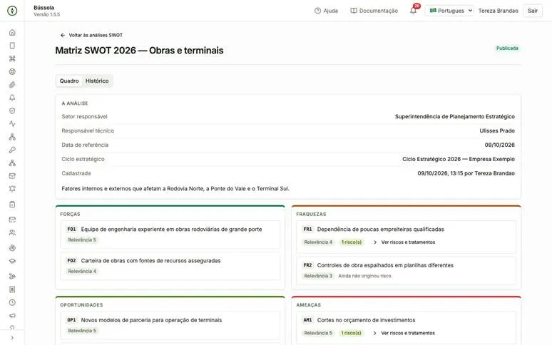Viewport: 552px width, 345px height.
Task: Click the Data de referência 09/10/2026 value
Action: (499, 145)
